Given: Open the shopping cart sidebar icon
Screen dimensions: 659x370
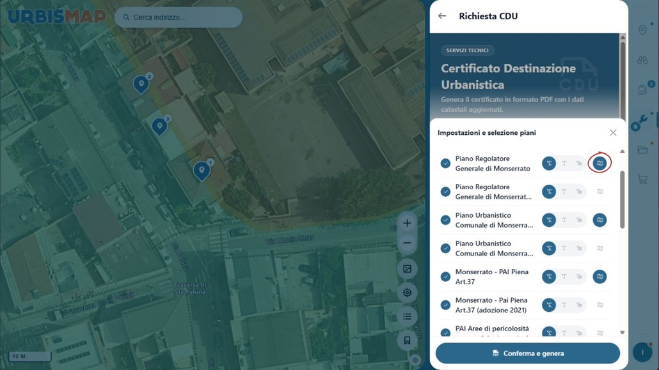Looking at the screenshot, I should [642, 180].
